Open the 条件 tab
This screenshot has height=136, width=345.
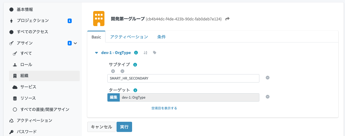coord(161,37)
